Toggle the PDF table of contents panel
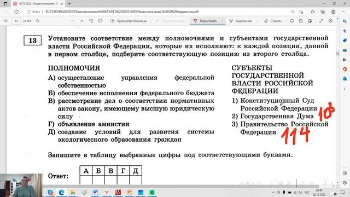 tap(5, 21)
